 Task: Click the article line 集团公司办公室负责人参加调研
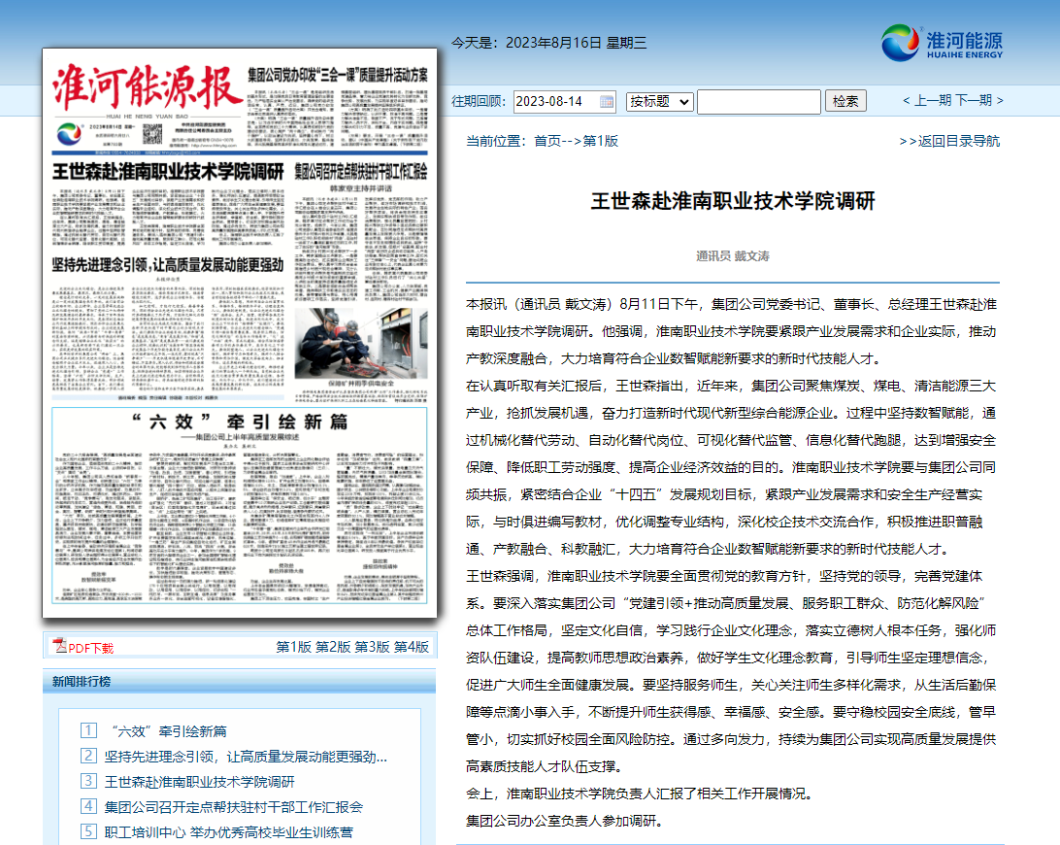565,821
